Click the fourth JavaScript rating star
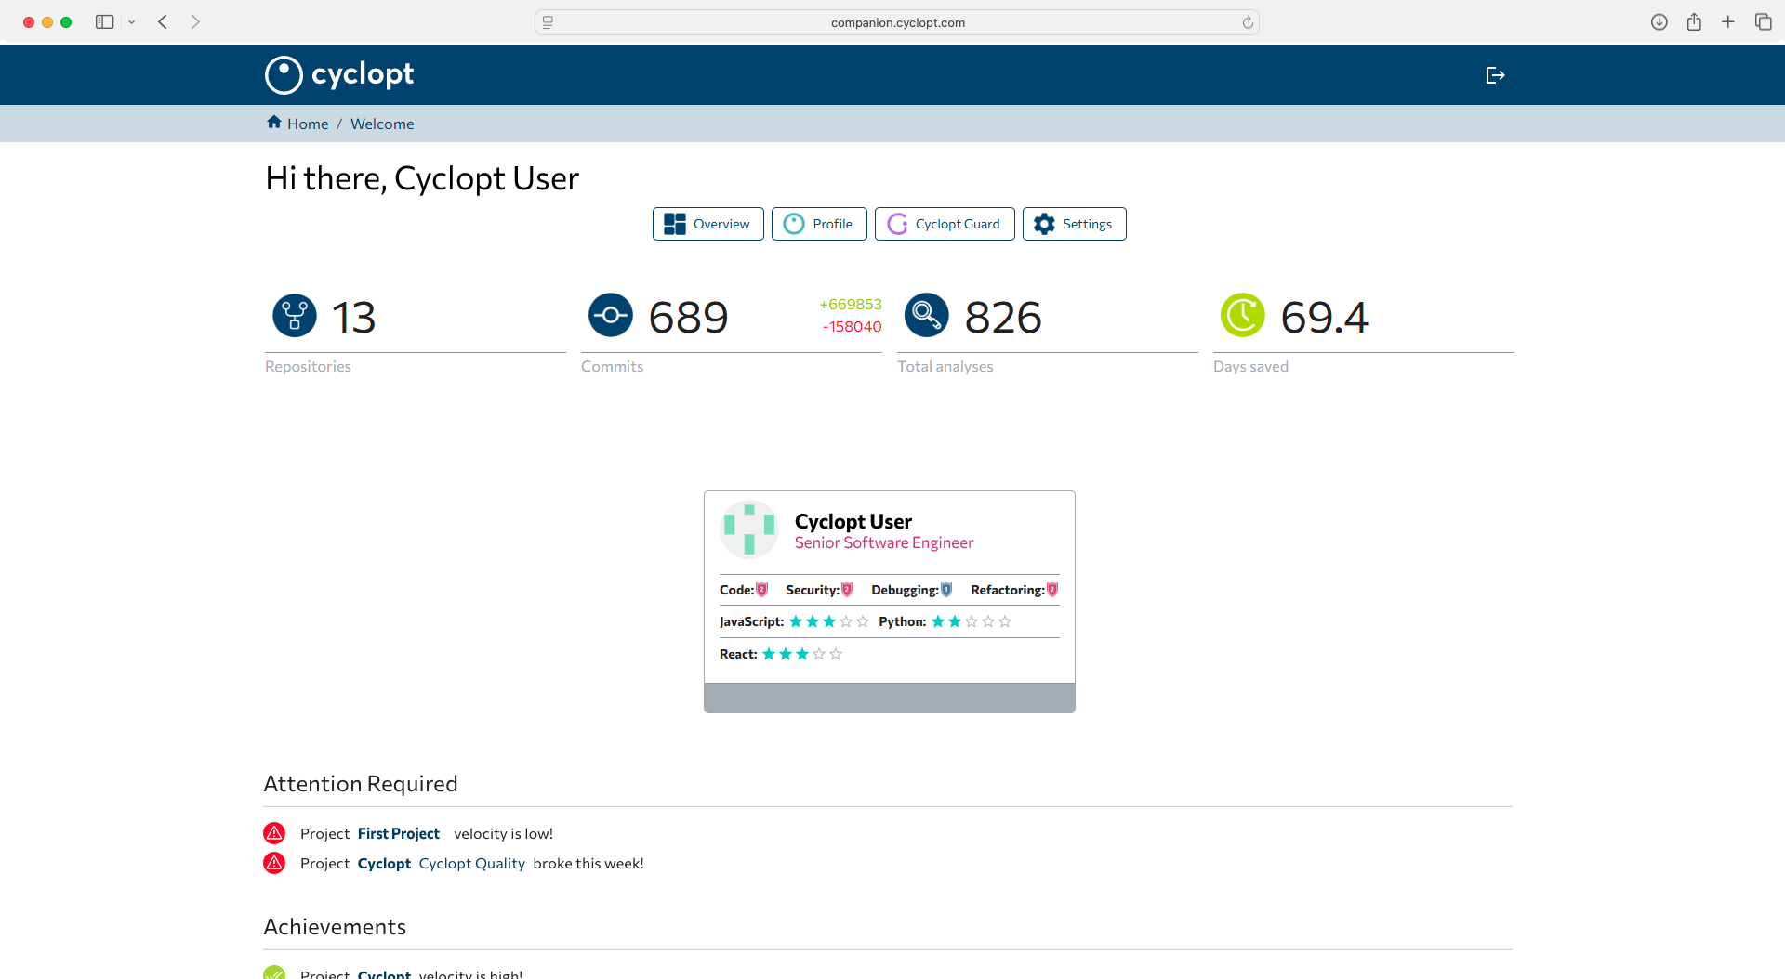1785x979 pixels. (x=846, y=621)
